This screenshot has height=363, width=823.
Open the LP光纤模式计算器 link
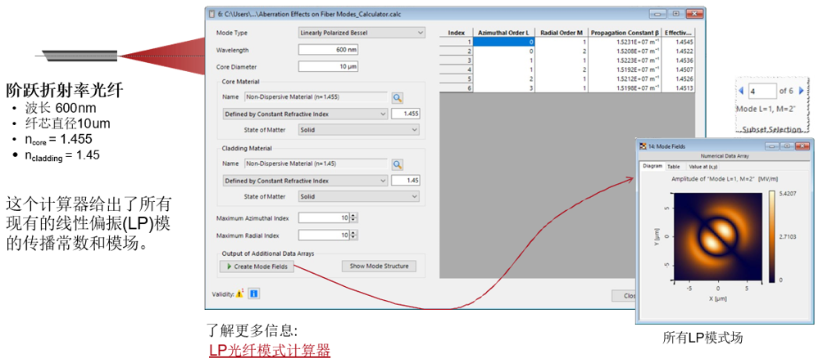[x=270, y=351]
